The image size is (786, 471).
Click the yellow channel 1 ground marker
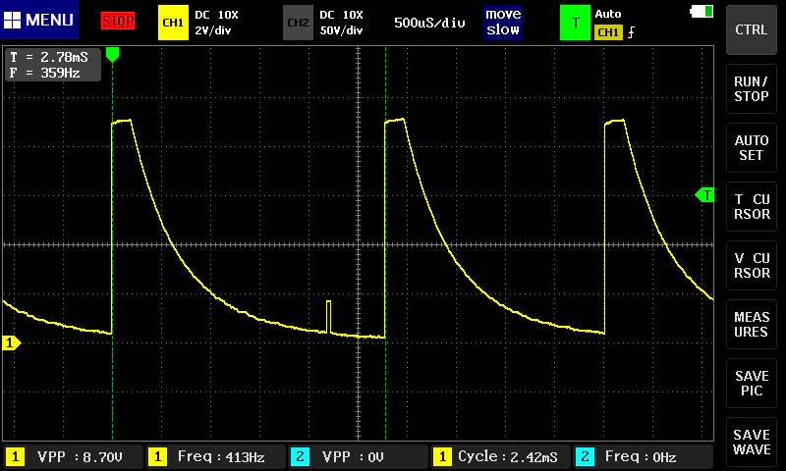(11, 342)
